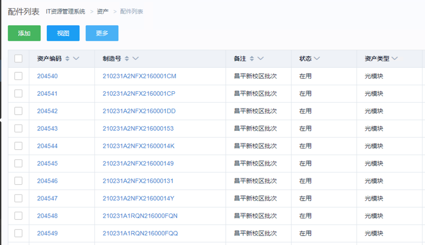The image size is (425, 245).
Task: Toggle the select-all header checkbox
Action: coord(18,58)
